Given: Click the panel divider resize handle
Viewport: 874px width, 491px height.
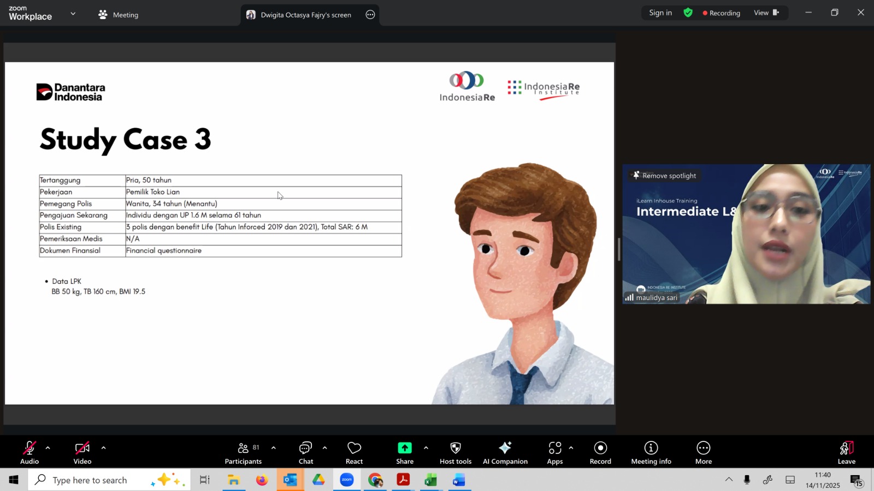Looking at the screenshot, I should point(619,249).
